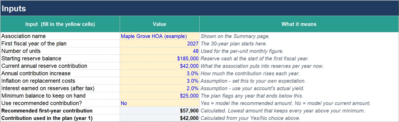Select inflation on replacement costs 3.0% cell

coord(159,81)
